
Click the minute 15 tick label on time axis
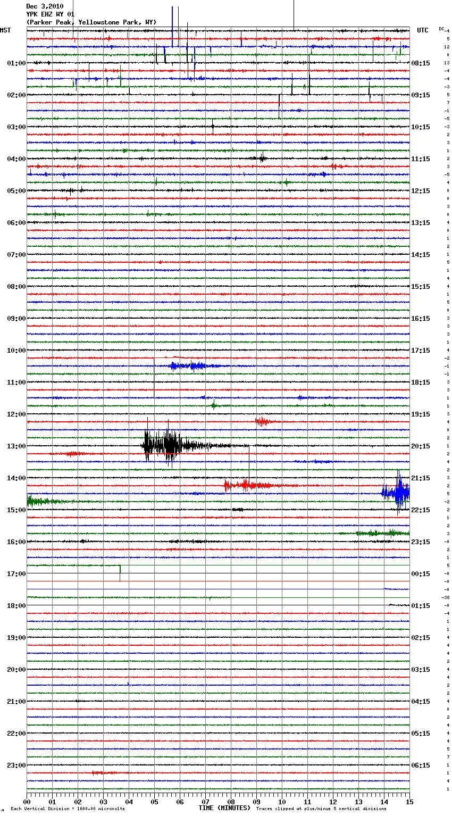pos(409,802)
